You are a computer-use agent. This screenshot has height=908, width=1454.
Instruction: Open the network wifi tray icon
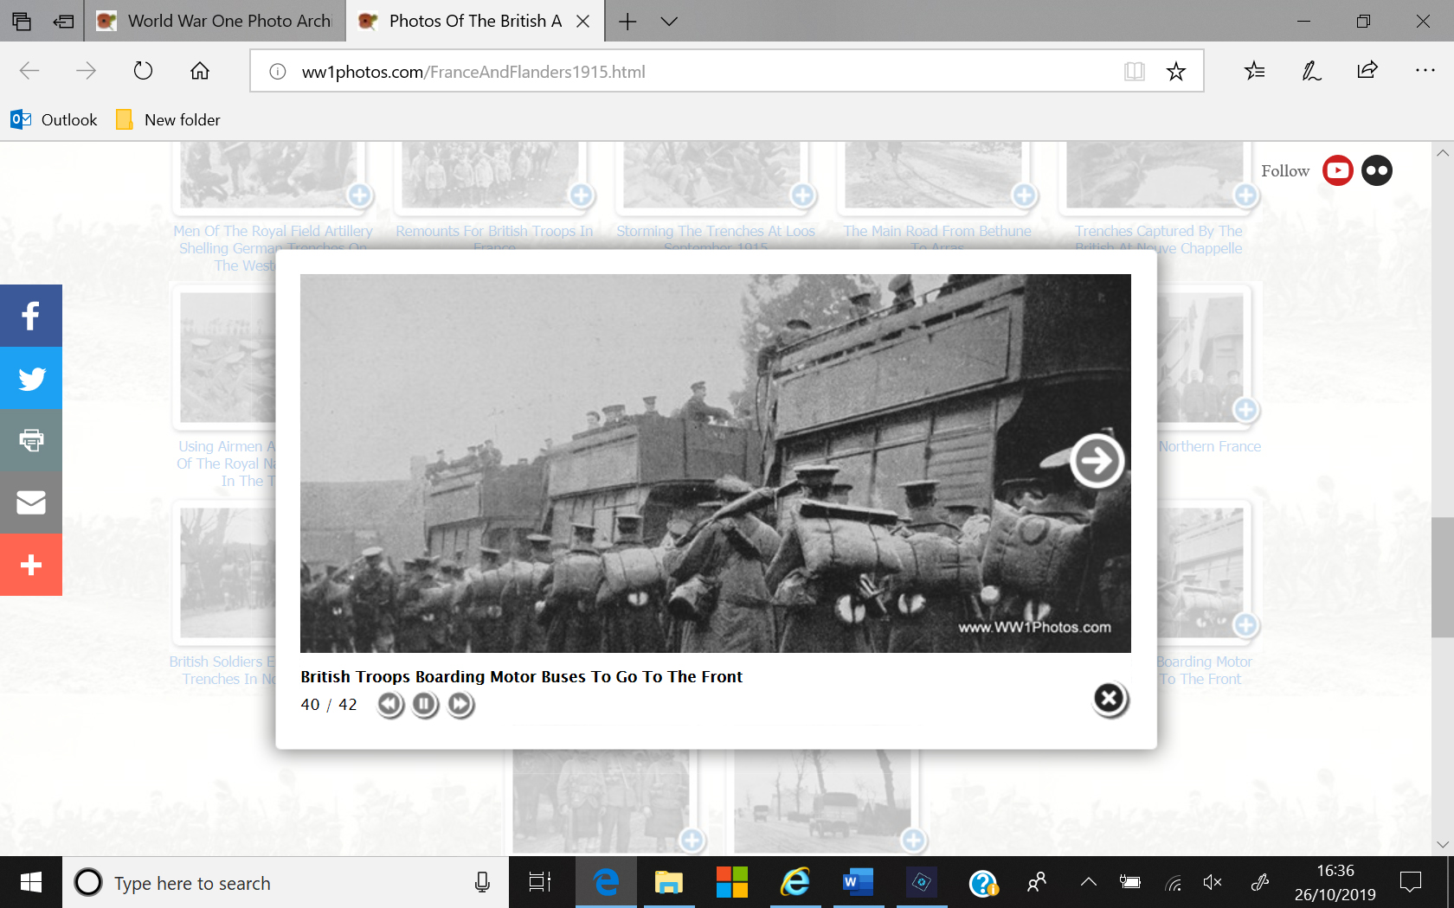pyautogui.click(x=1173, y=883)
